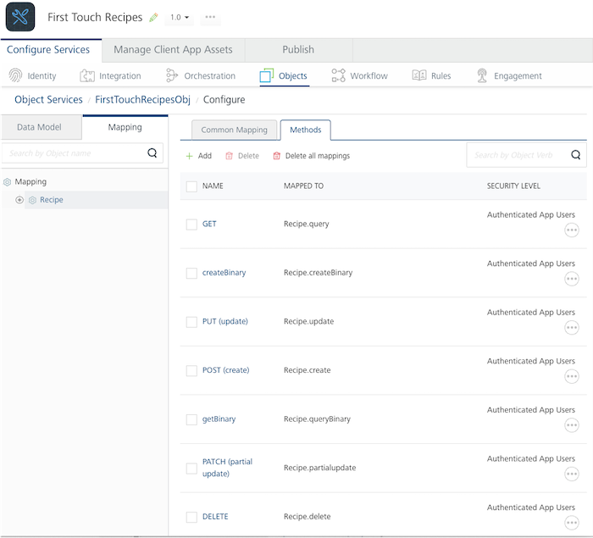Click Recipe.query mapped value
Viewport: 593px width, 538px height.
307,224
